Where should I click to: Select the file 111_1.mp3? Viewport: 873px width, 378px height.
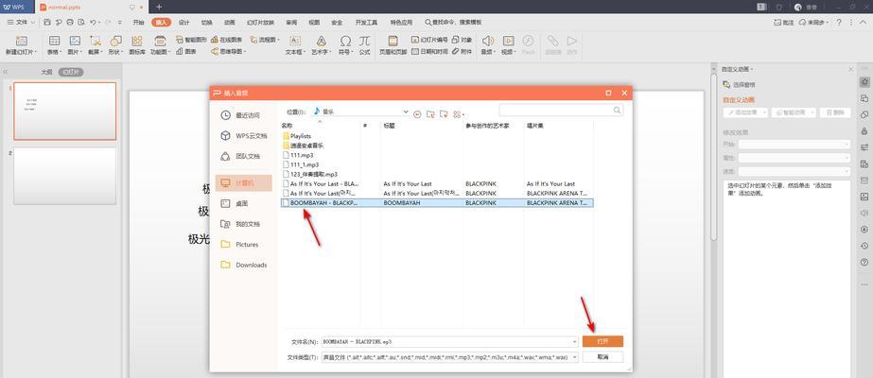tap(301, 164)
